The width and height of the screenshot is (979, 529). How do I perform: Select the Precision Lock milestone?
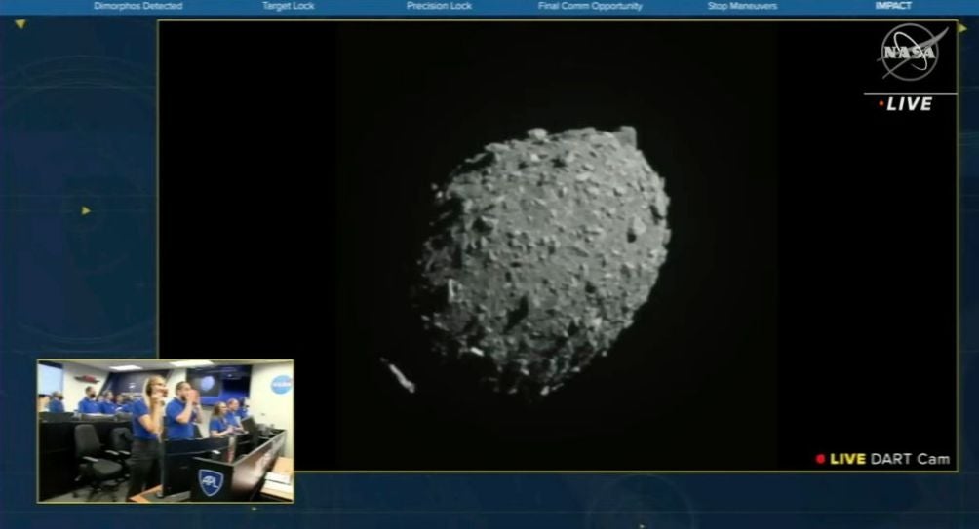point(439,6)
